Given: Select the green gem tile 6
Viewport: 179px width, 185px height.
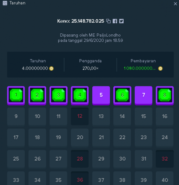Looking at the screenshot, I should (122, 95).
